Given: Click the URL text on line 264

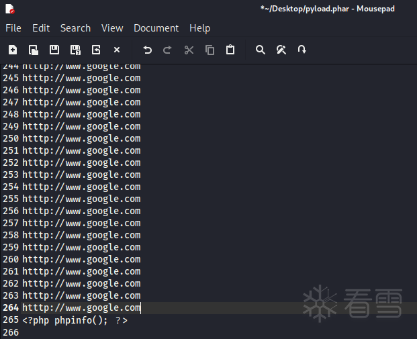Looking at the screenshot, I should coord(81,308).
